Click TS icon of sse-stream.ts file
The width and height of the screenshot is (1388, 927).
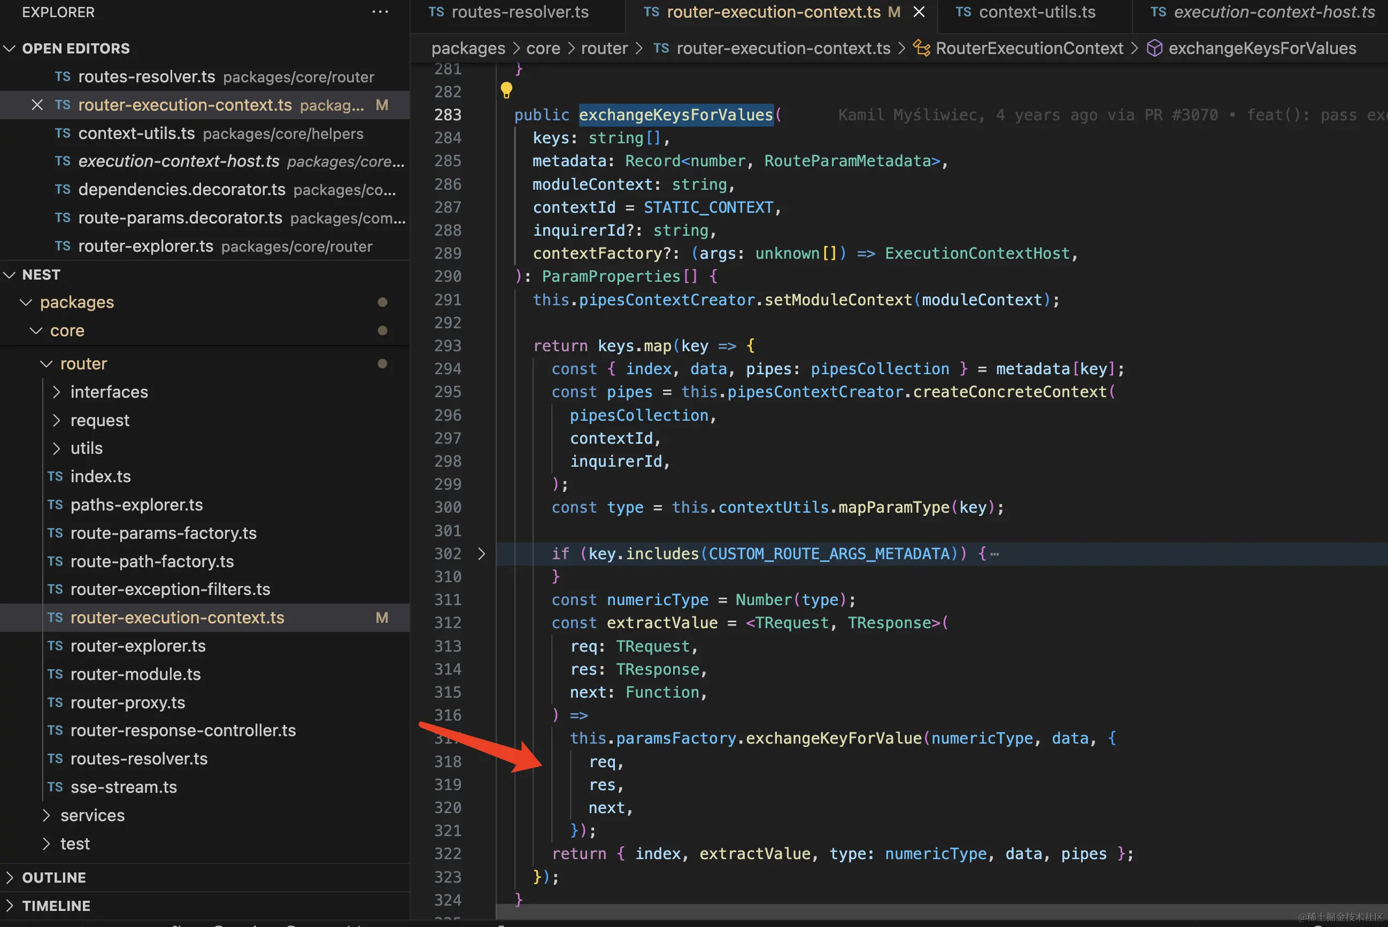(55, 787)
